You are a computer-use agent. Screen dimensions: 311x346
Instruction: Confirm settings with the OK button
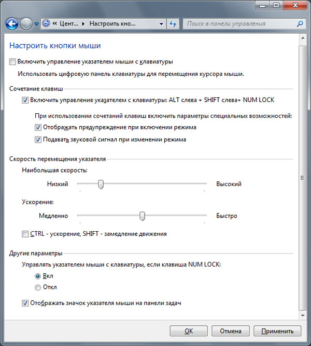click(189, 331)
